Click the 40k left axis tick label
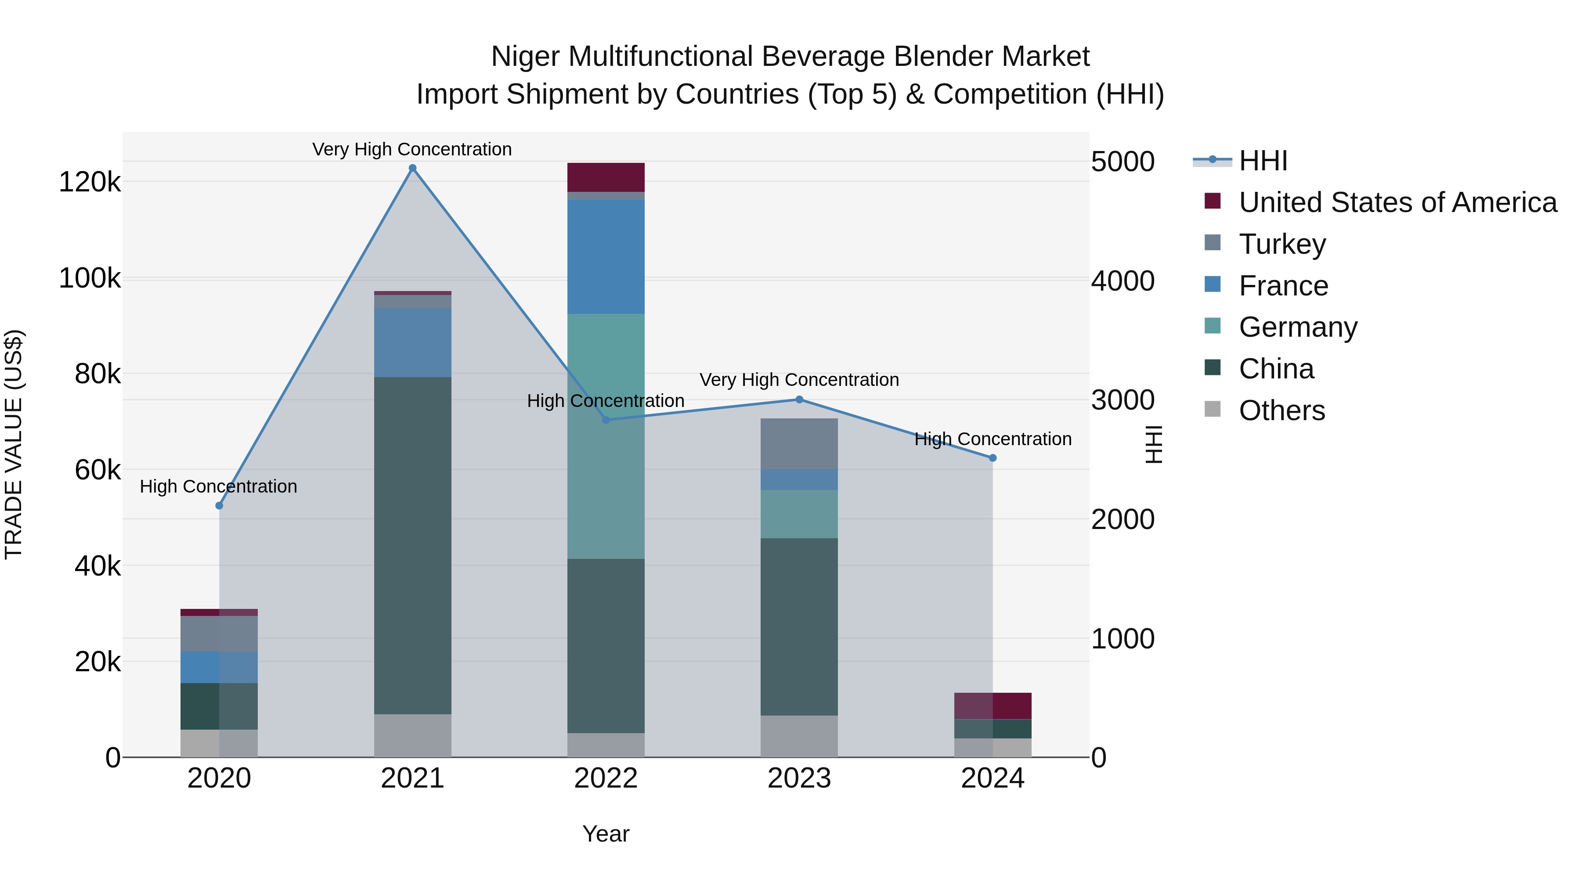The height and width of the screenshot is (889, 1581). [x=97, y=566]
